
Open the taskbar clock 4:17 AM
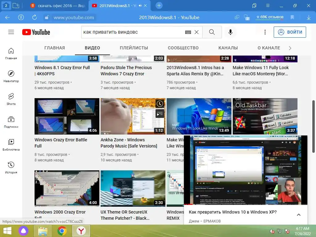pos(302,231)
